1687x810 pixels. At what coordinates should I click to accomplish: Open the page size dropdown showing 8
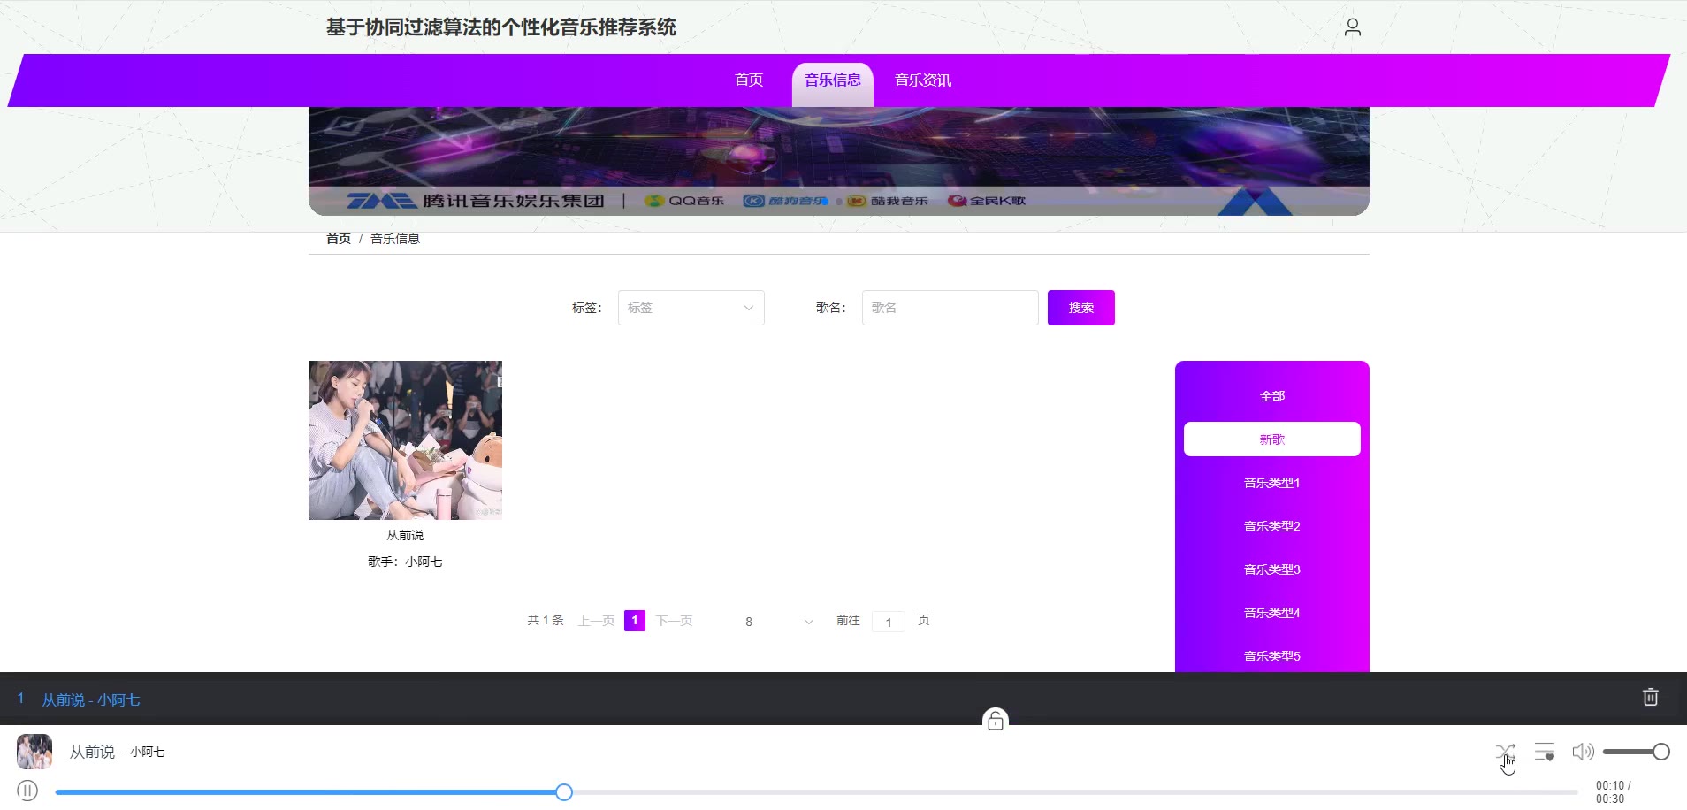tap(778, 622)
